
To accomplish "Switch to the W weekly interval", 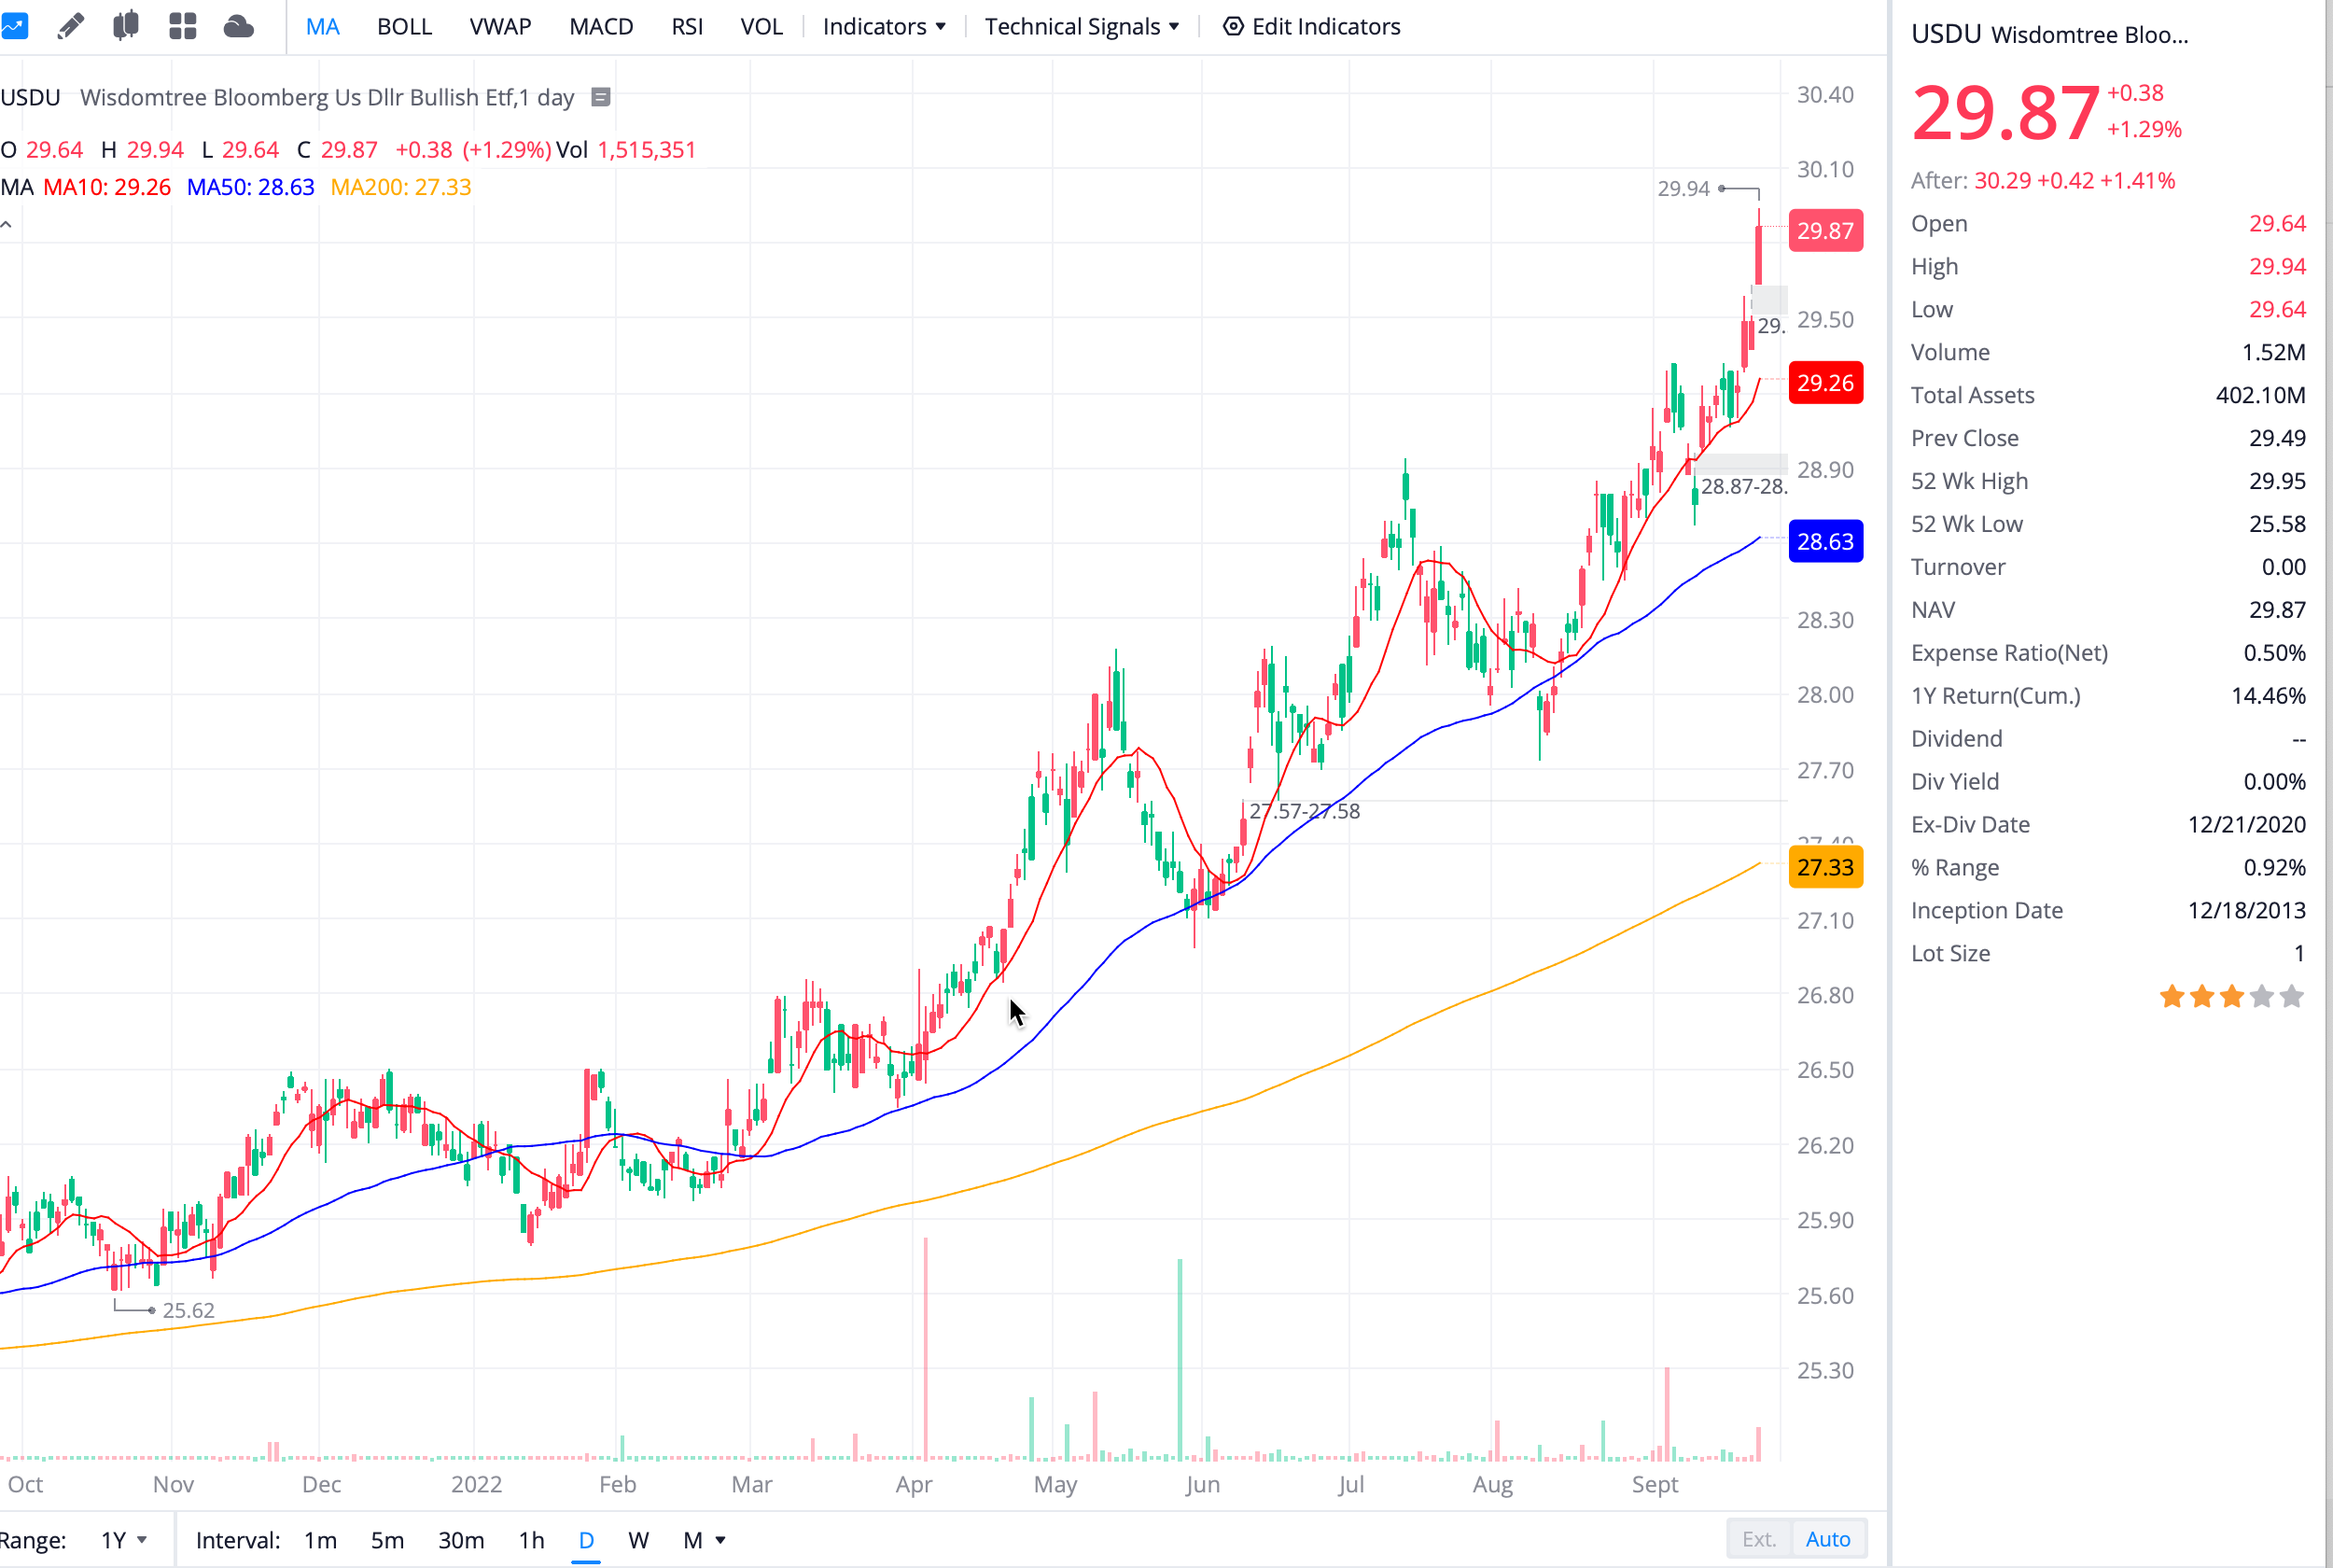I will [637, 1539].
